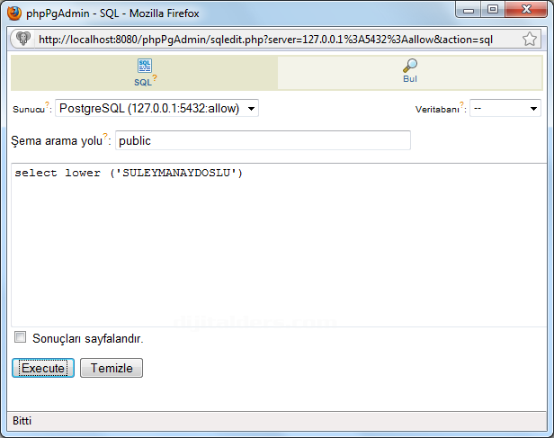Click inside the SQL query textarea
The height and width of the screenshot is (438, 554).
point(279,246)
